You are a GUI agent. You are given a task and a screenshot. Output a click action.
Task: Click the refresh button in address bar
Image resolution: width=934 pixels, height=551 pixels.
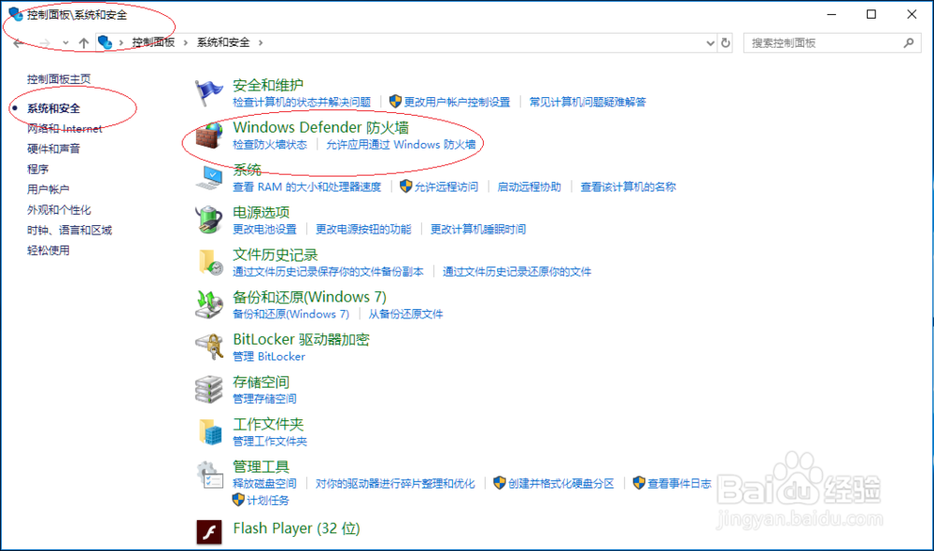click(x=726, y=43)
